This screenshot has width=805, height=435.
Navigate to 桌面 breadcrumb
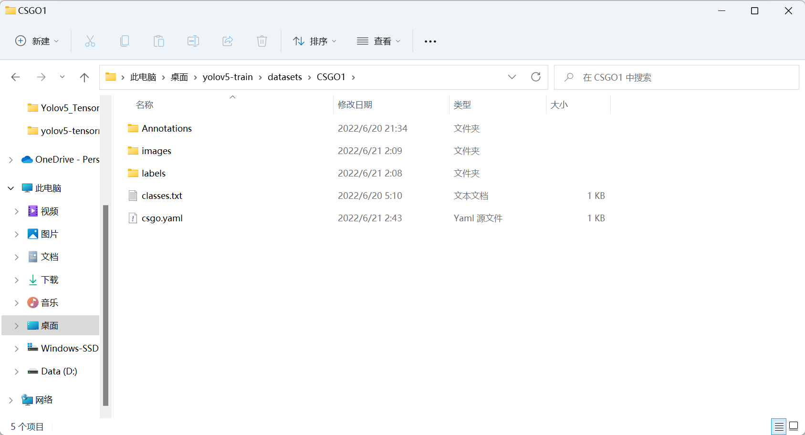(x=179, y=77)
